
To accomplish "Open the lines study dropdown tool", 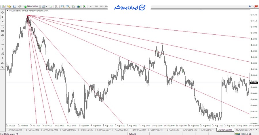I will click(3, 26).
